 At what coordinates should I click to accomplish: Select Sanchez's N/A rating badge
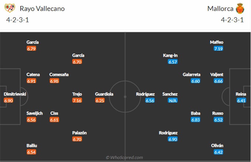(173, 100)
